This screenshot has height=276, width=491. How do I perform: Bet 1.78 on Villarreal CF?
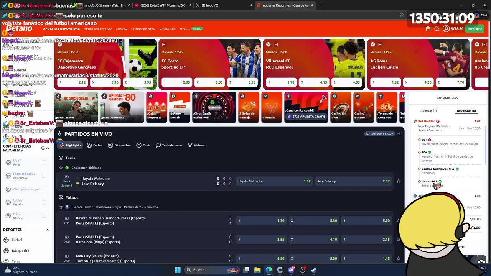click(282, 82)
